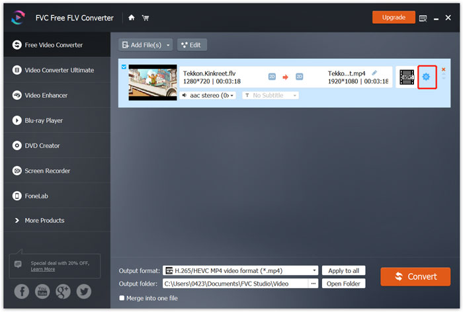Open DVD Creator sidebar item

[57, 145]
